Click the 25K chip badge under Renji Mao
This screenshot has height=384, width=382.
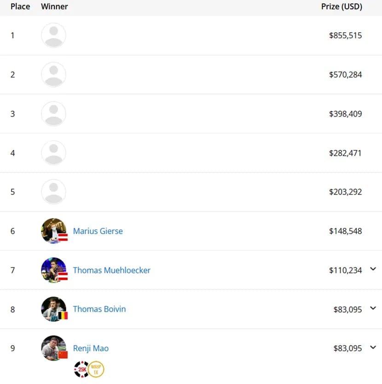(81, 369)
